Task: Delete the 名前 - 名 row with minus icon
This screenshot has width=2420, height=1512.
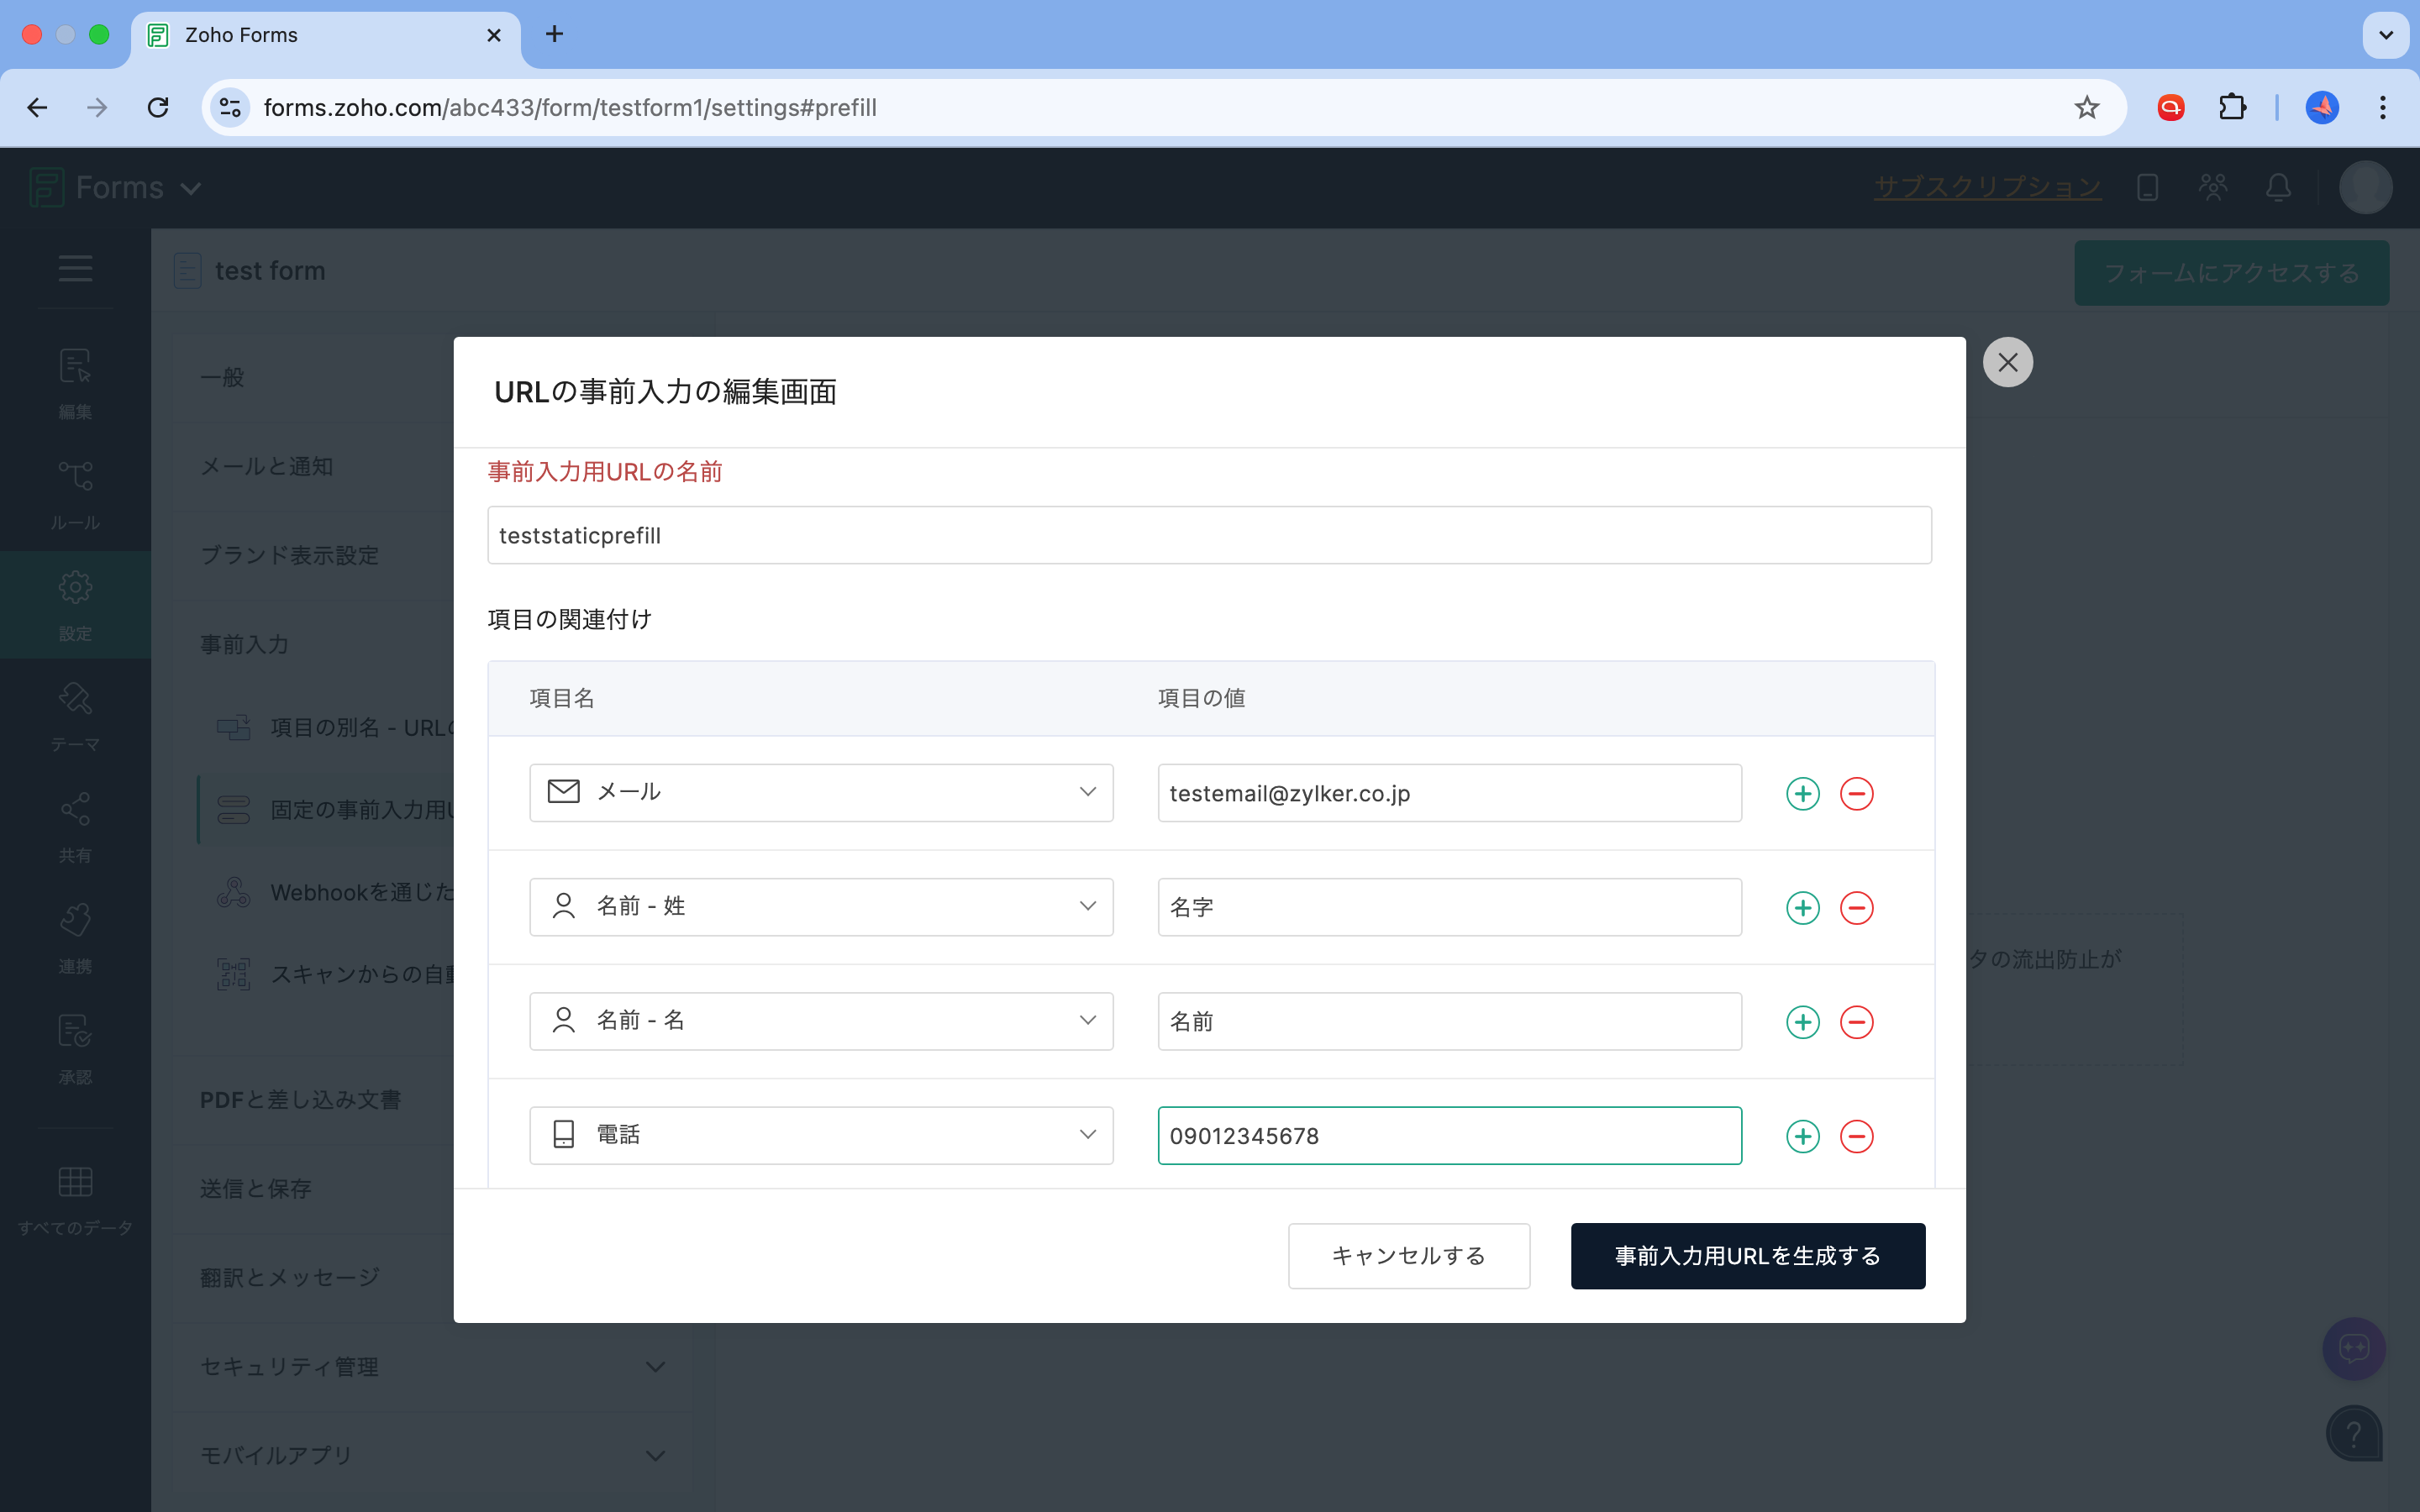Action: (1856, 1021)
